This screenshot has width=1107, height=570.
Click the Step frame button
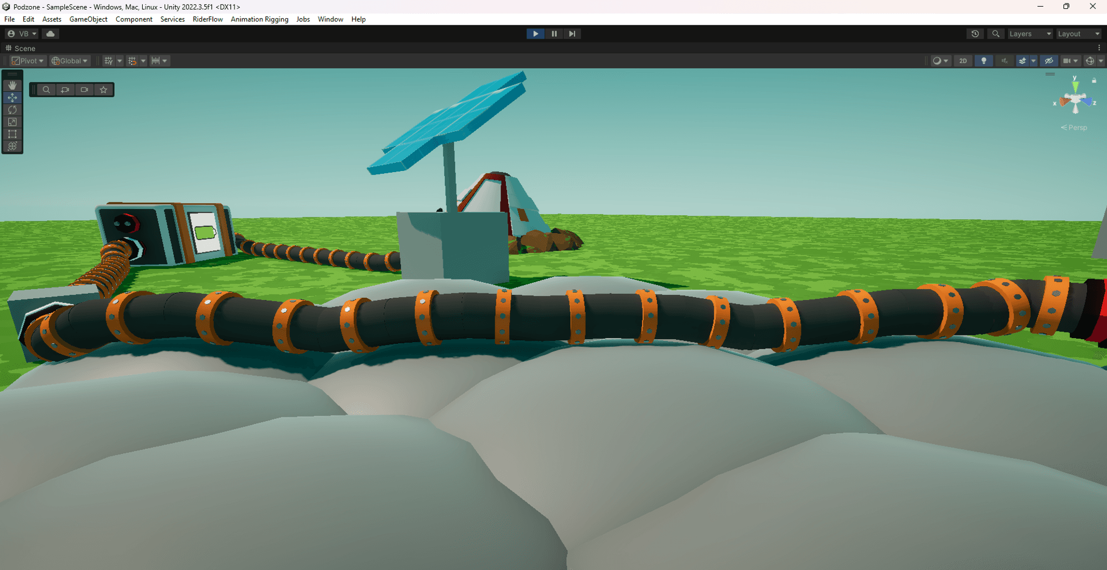572,34
